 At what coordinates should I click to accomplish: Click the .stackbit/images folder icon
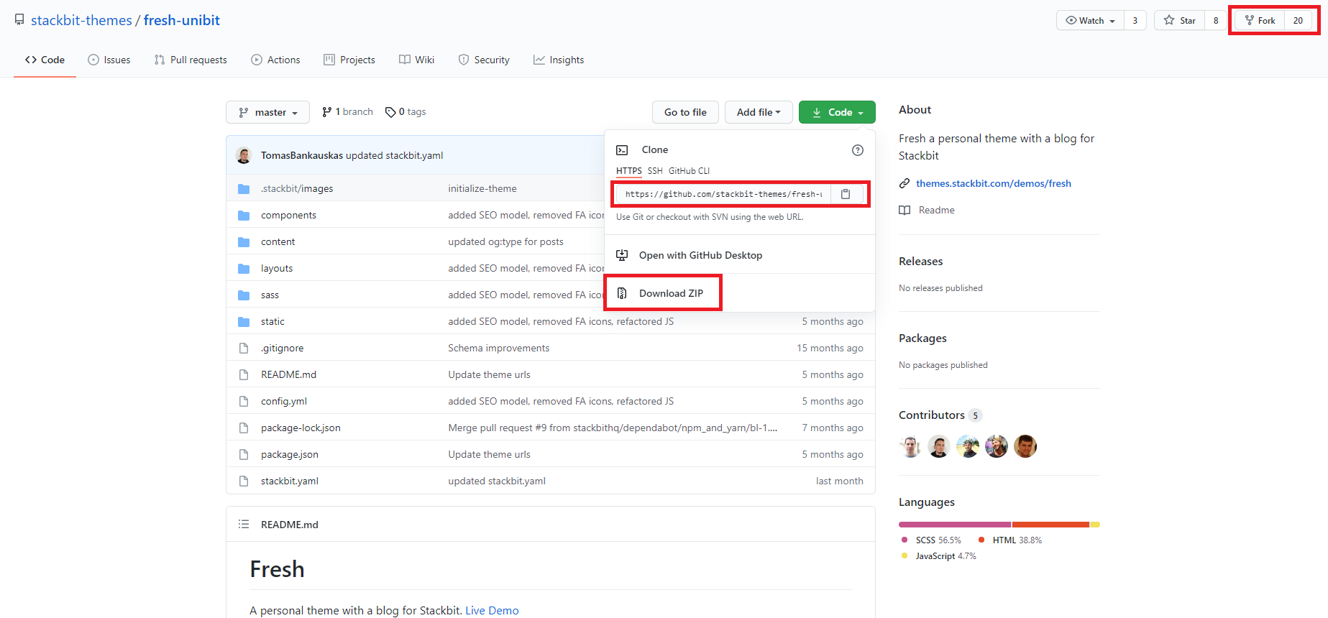(244, 189)
